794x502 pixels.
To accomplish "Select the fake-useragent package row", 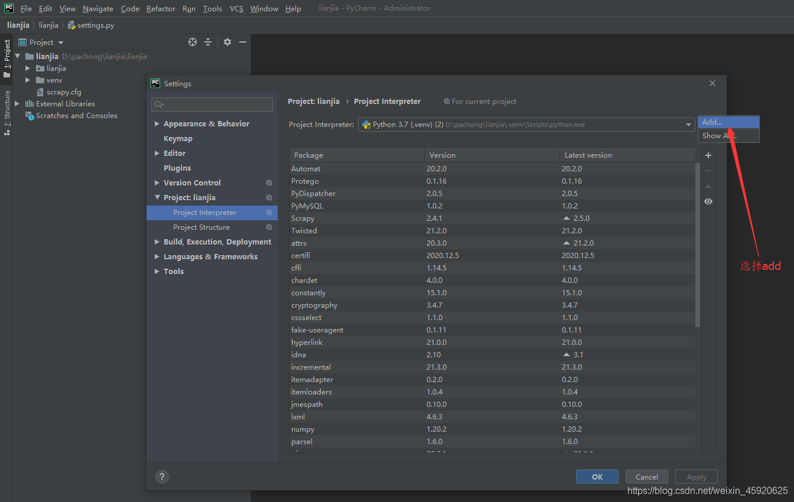I will [492, 330].
